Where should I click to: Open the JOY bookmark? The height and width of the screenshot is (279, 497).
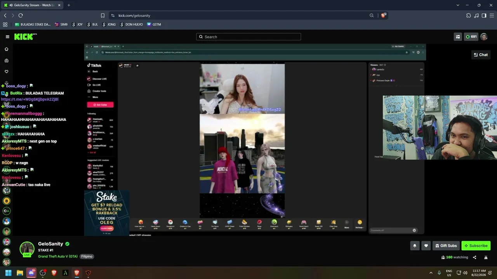point(77,24)
